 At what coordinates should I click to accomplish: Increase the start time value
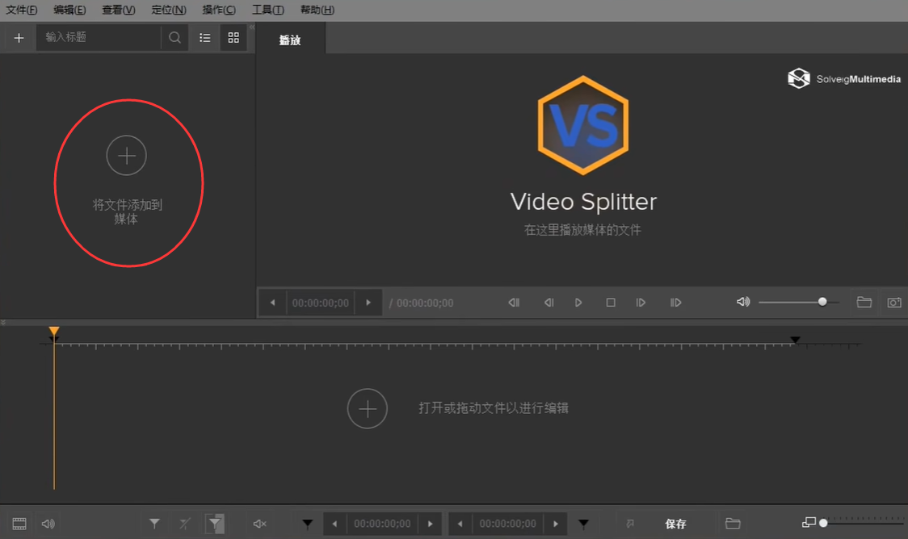click(x=431, y=524)
